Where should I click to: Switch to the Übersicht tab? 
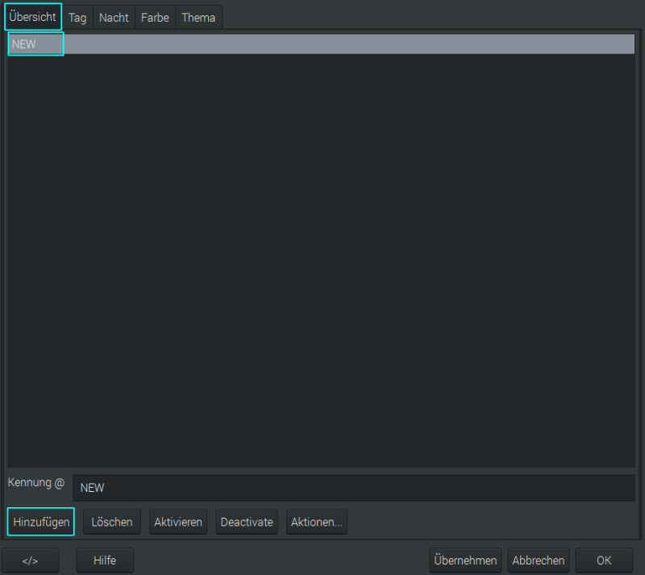pyautogui.click(x=32, y=17)
